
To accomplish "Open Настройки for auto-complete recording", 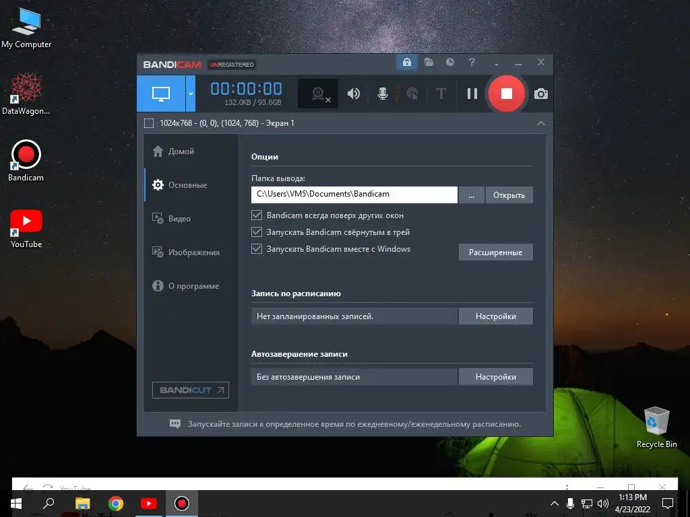I will 495,377.
